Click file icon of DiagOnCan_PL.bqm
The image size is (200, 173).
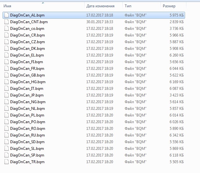[x=6, y=115]
